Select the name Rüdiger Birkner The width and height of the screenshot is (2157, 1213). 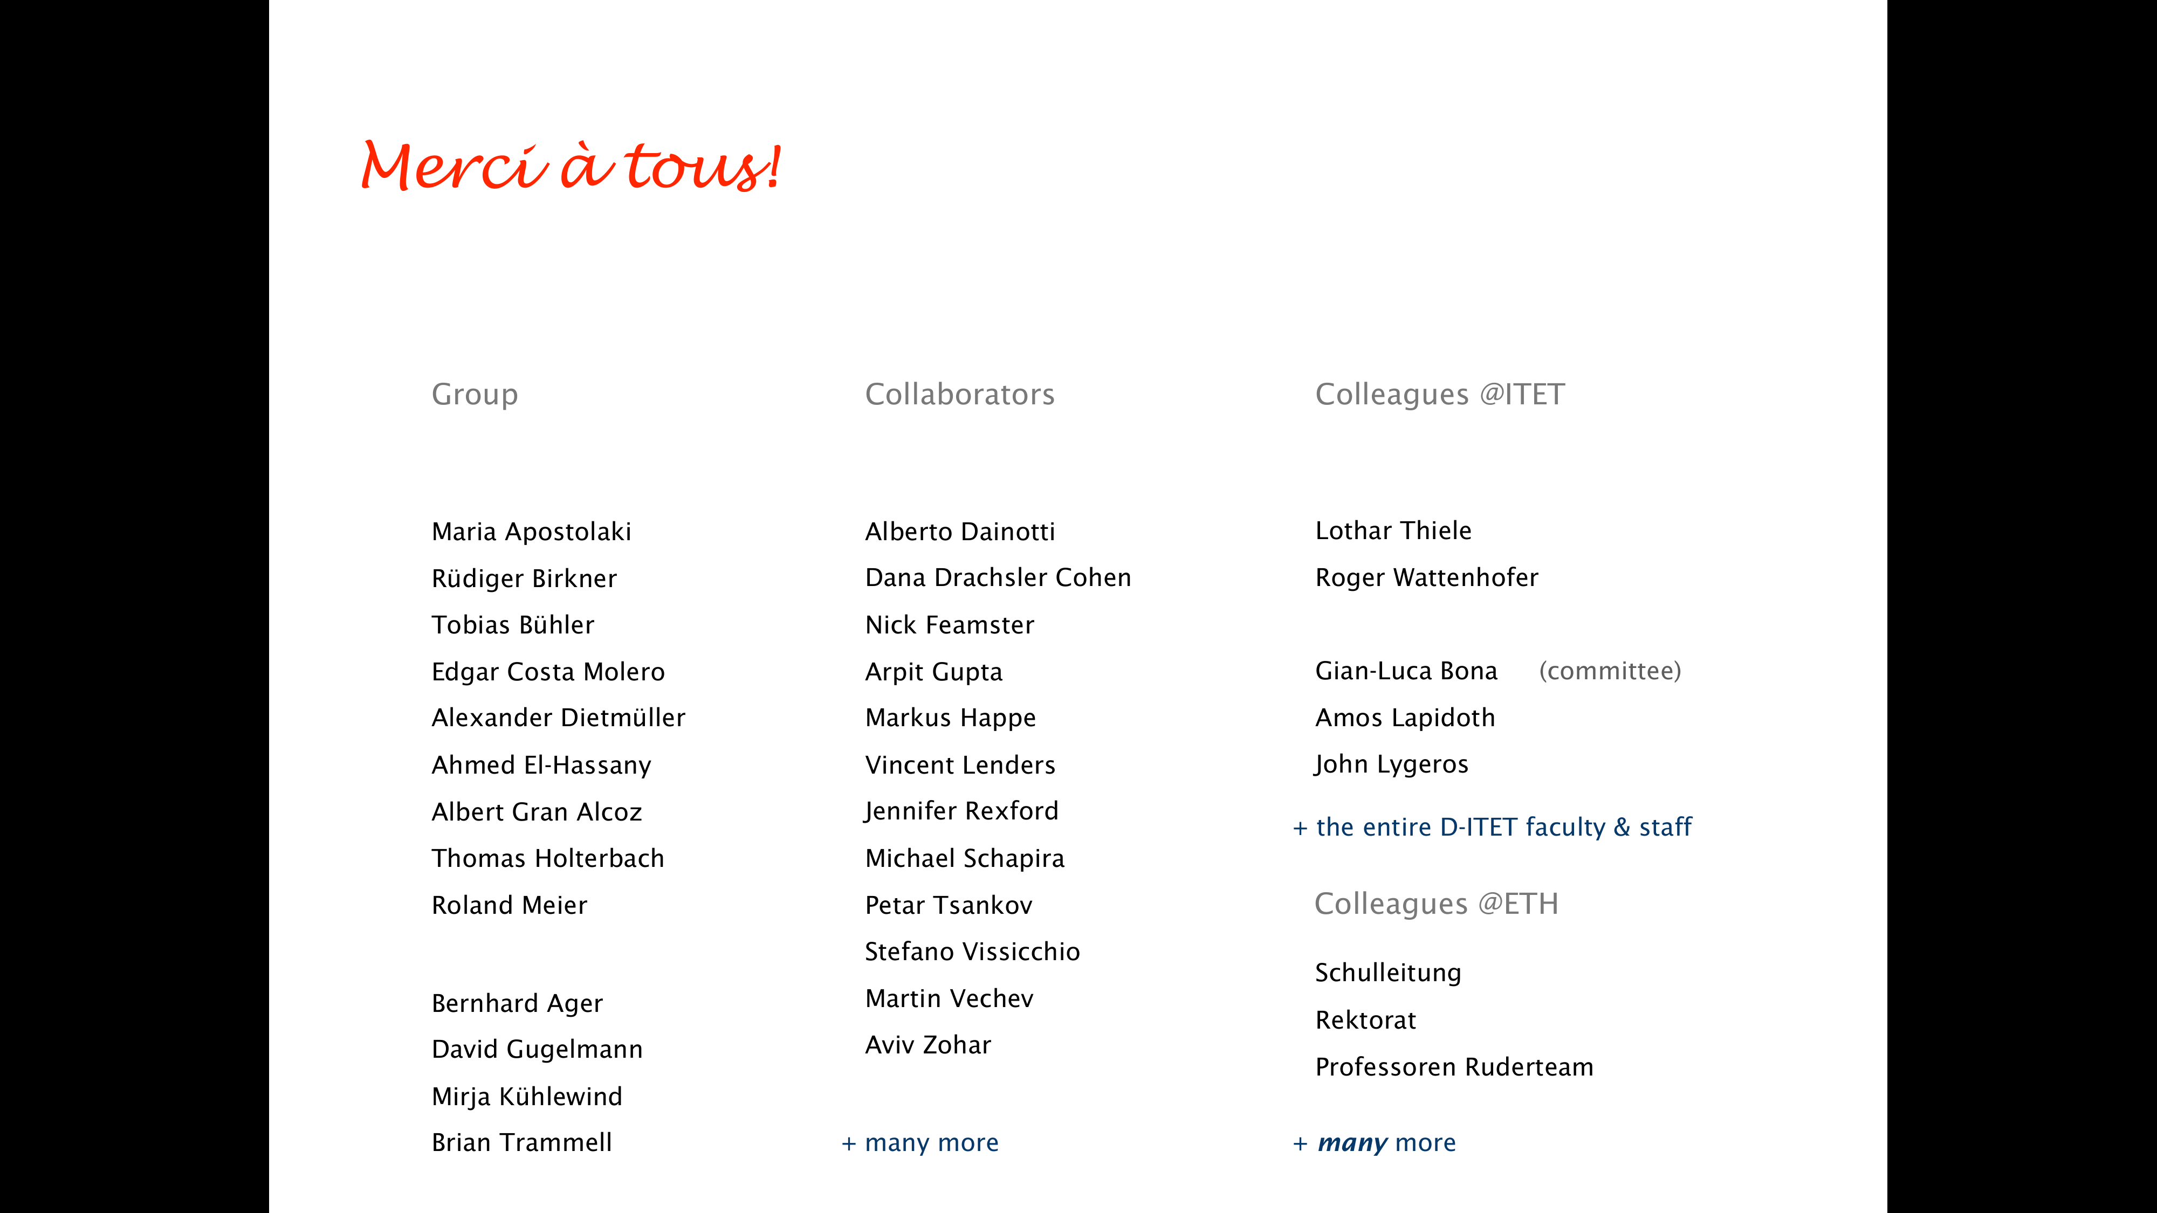tap(523, 578)
